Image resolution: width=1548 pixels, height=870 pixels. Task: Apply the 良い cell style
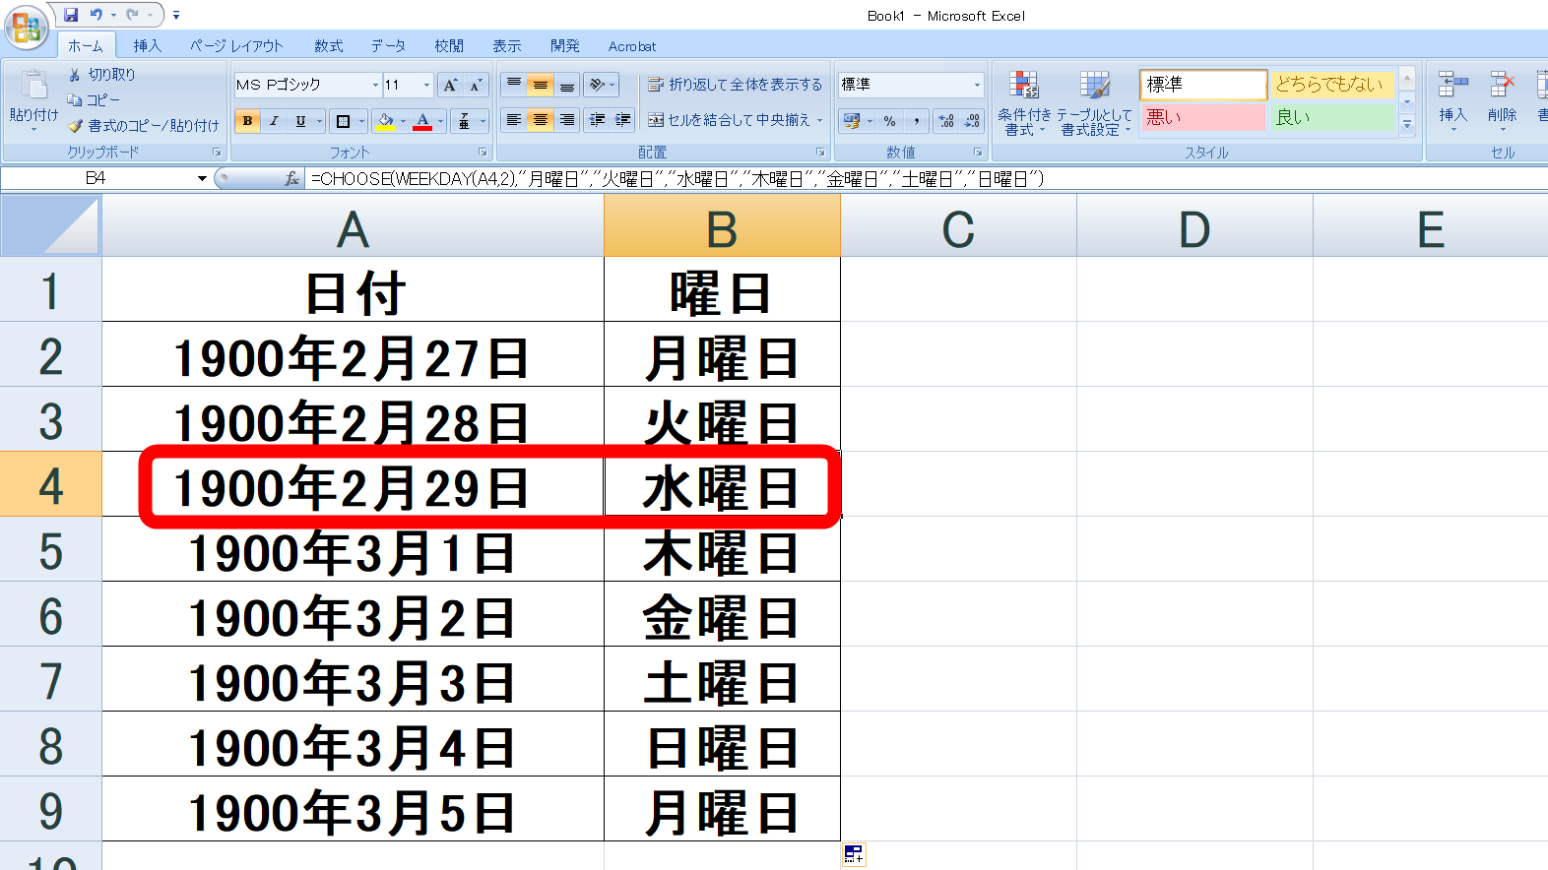tap(1331, 117)
